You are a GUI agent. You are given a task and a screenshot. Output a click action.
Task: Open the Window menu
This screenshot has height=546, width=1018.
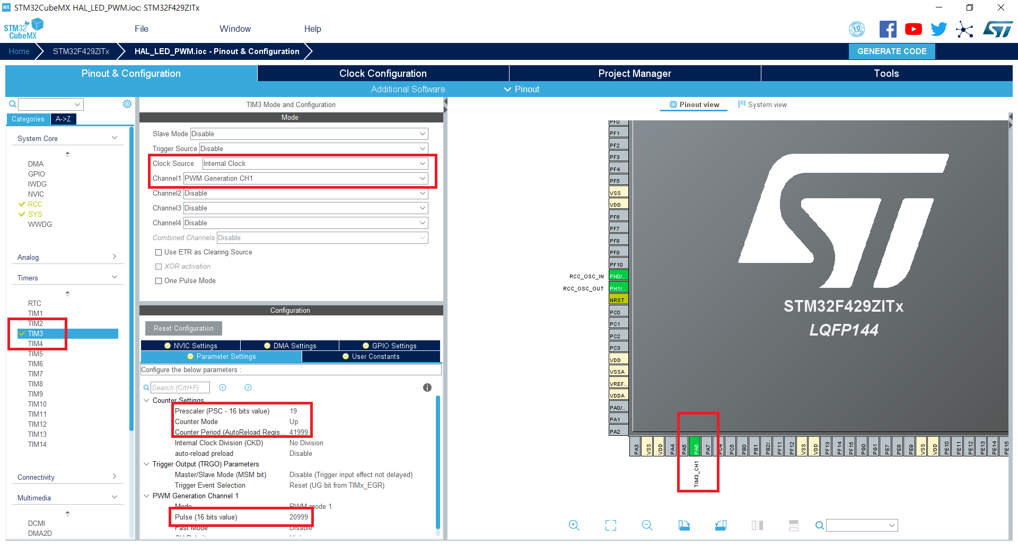tap(235, 29)
